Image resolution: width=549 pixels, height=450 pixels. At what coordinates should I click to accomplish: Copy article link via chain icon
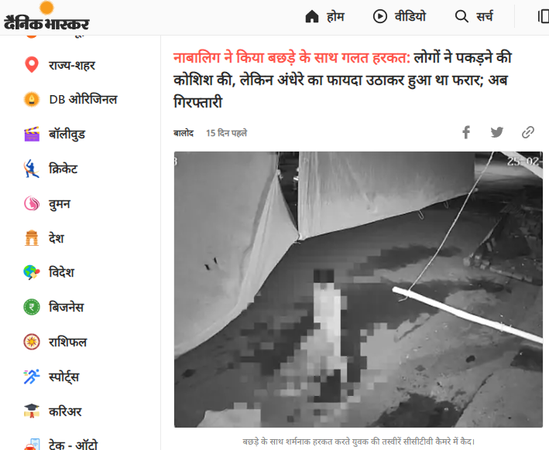[x=527, y=132]
